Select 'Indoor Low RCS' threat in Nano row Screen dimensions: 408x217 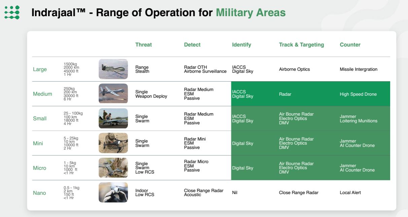pos(145,193)
